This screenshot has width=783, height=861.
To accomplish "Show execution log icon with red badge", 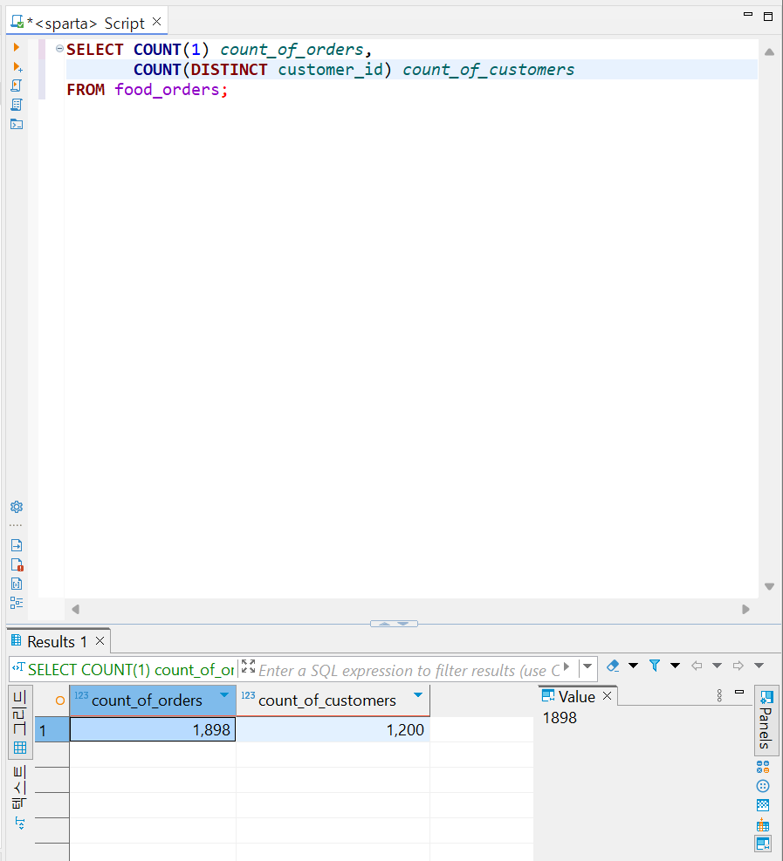I will 17,565.
